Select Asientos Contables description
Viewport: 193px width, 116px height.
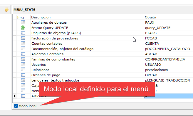[x=47, y=54]
